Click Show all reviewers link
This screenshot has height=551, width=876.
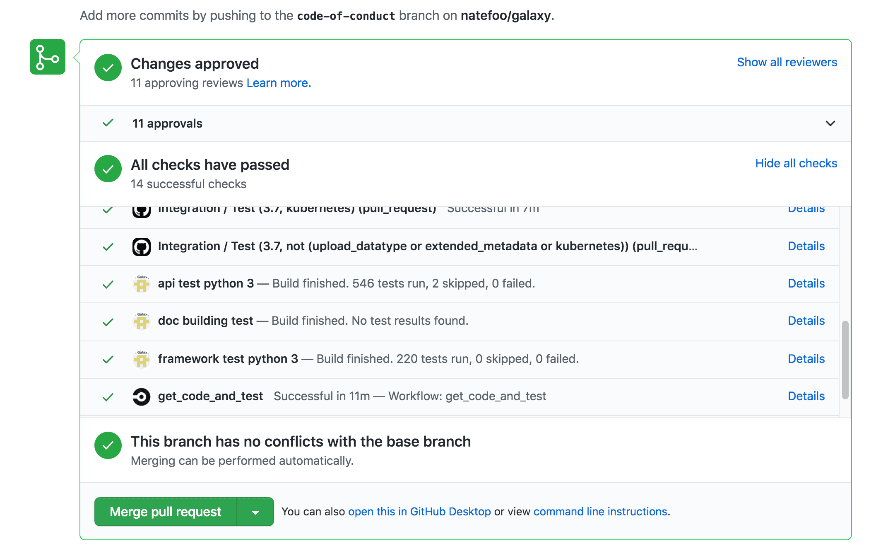click(787, 62)
